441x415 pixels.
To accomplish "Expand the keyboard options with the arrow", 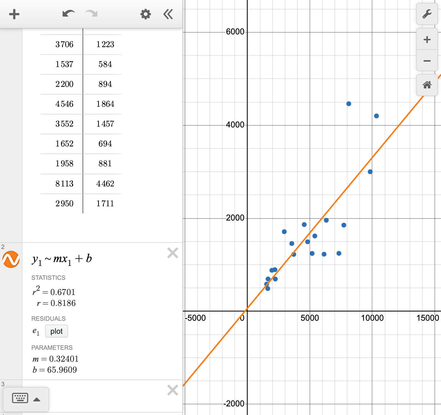I will (x=37, y=399).
